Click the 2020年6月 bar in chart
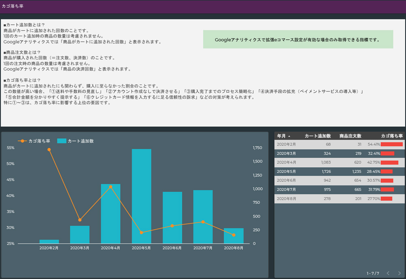Screen dimensions: 406x279 [173, 218]
